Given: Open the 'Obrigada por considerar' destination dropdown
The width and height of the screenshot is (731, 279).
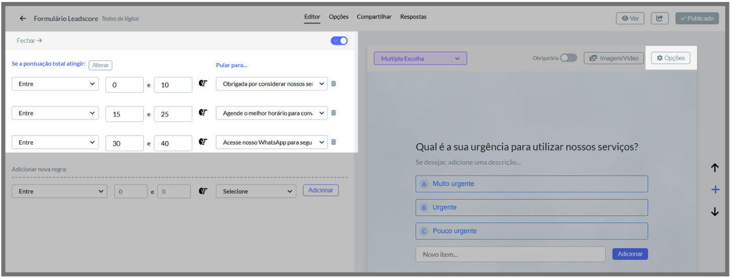Looking at the screenshot, I should [271, 84].
